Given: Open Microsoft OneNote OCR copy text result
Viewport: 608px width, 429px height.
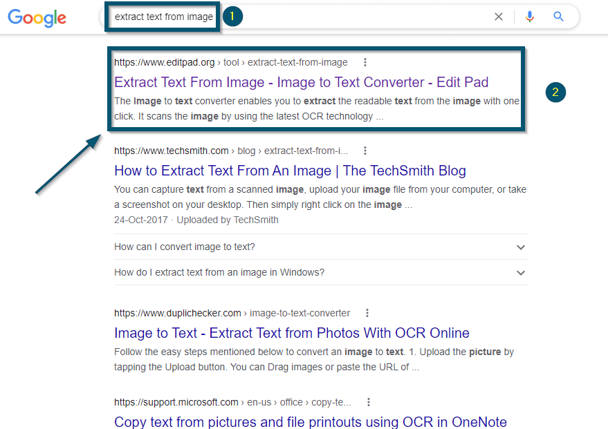Looking at the screenshot, I should 310,421.
